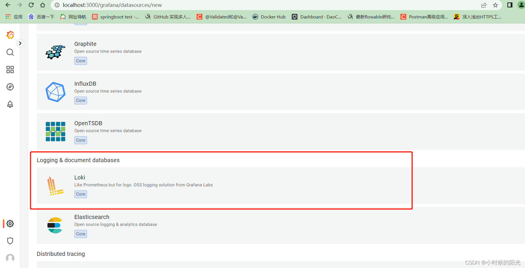The height and width of the screenshot is (268, 525).
Task: Click the Grafana logo
Action: click(10, 35)
